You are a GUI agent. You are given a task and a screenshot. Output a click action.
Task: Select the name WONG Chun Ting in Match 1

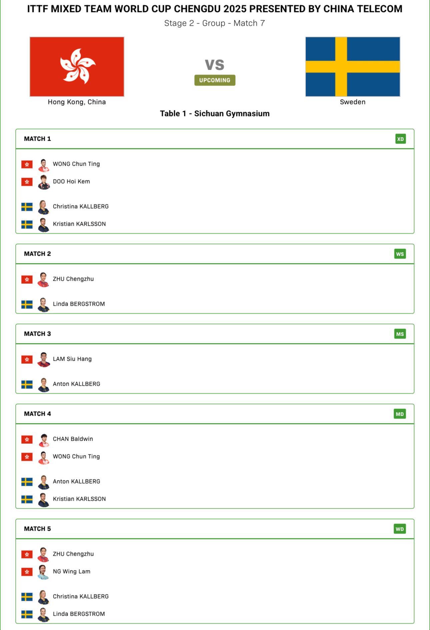pyautogui.click(x=76, y=164)
